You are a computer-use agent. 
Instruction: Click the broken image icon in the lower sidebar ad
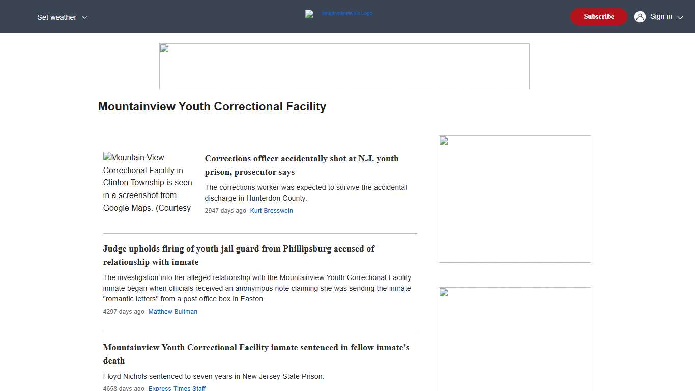click(x=443, y=292)
